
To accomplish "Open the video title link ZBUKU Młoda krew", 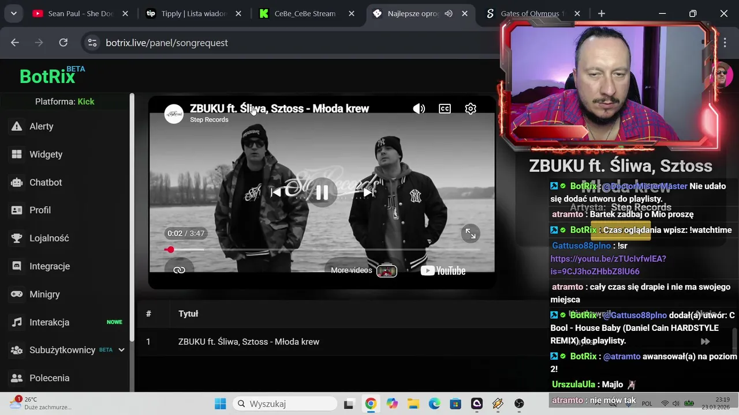I will click(x=279, y=108).
